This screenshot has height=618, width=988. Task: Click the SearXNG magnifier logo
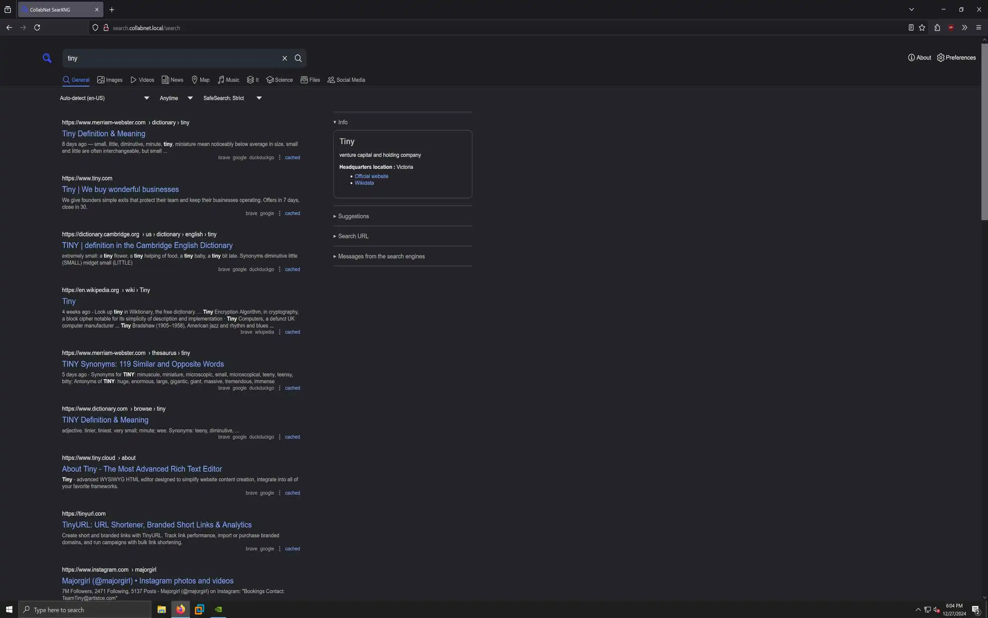(47, 58)
